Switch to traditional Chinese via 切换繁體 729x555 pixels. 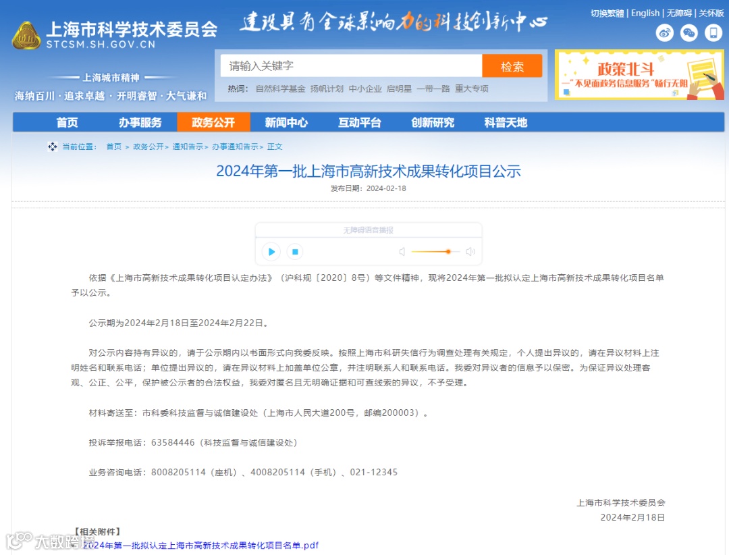pyautogui.click(x=607, y=13)
